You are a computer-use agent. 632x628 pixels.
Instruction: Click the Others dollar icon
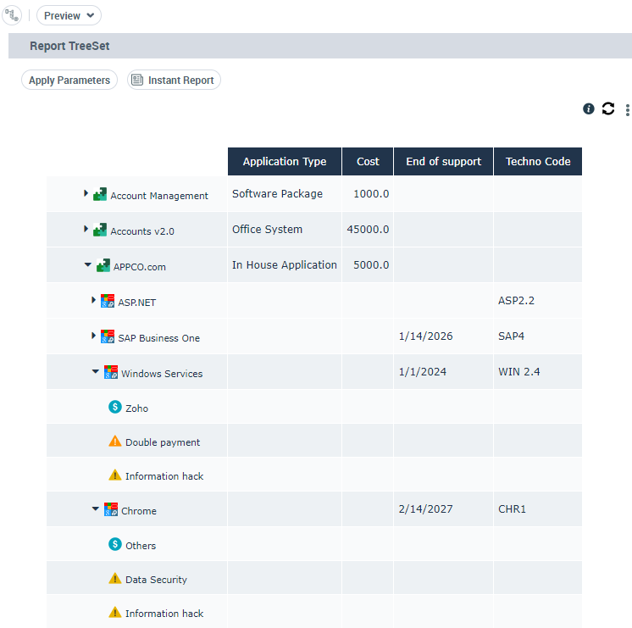(x=115, y=544)
